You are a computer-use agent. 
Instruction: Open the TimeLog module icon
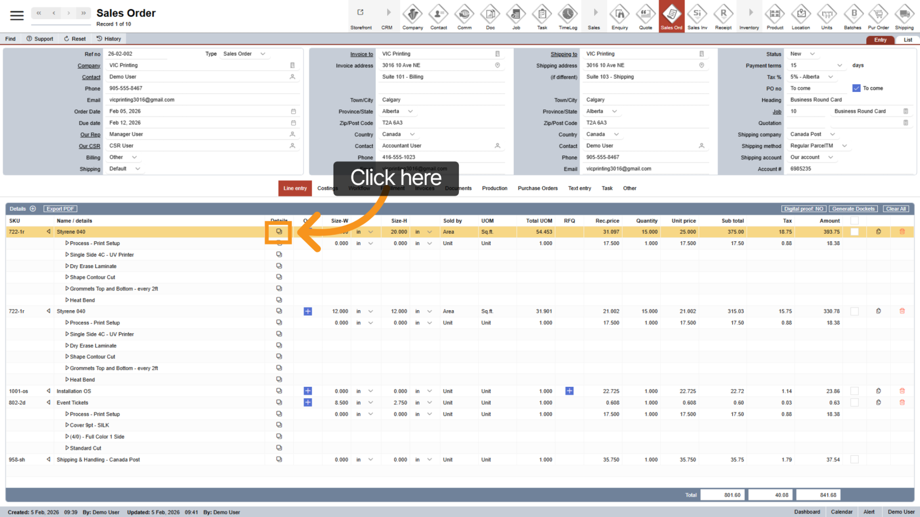tap(567, 17)
